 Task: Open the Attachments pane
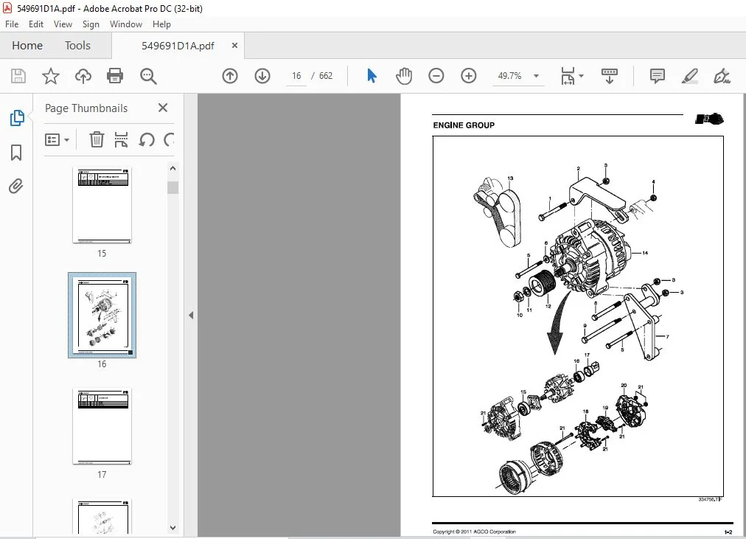click(16, 186)
